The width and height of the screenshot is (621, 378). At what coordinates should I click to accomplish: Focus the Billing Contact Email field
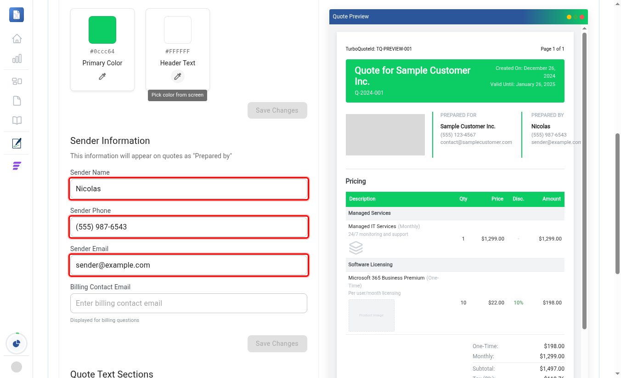[189, 303]
